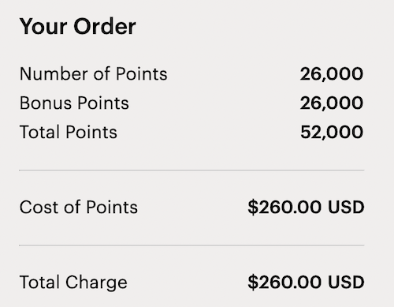Click the 26,000 Number of Points value
Image resolution: width=394 pixels, height=307 pixels.
(332, 74)
